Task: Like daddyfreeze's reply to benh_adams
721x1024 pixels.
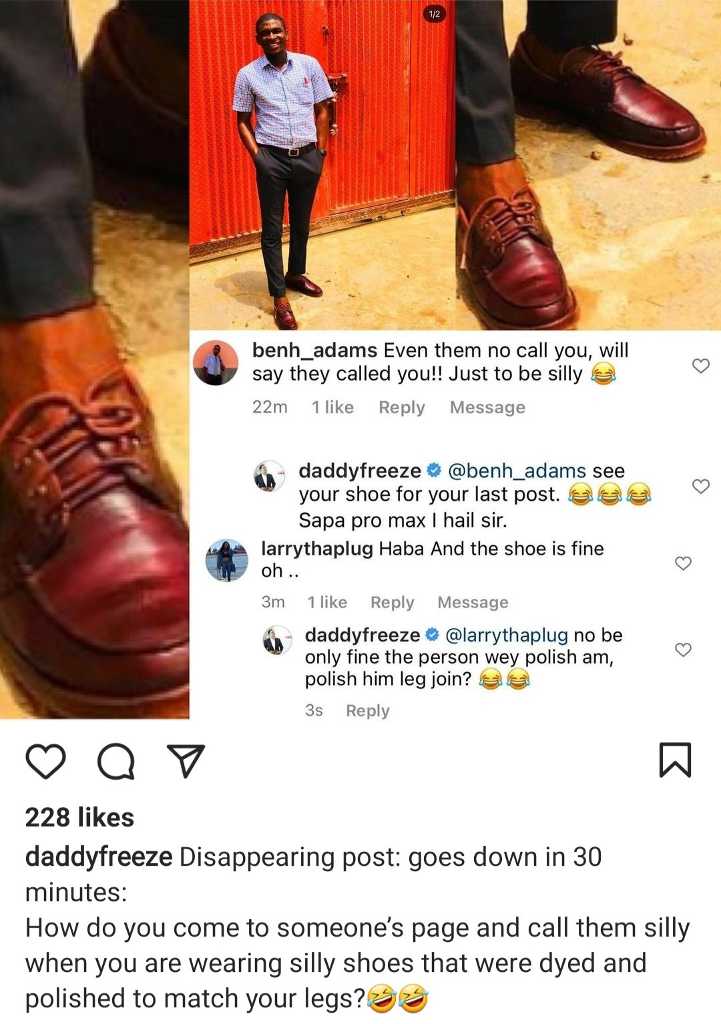Action: [700, 487]
